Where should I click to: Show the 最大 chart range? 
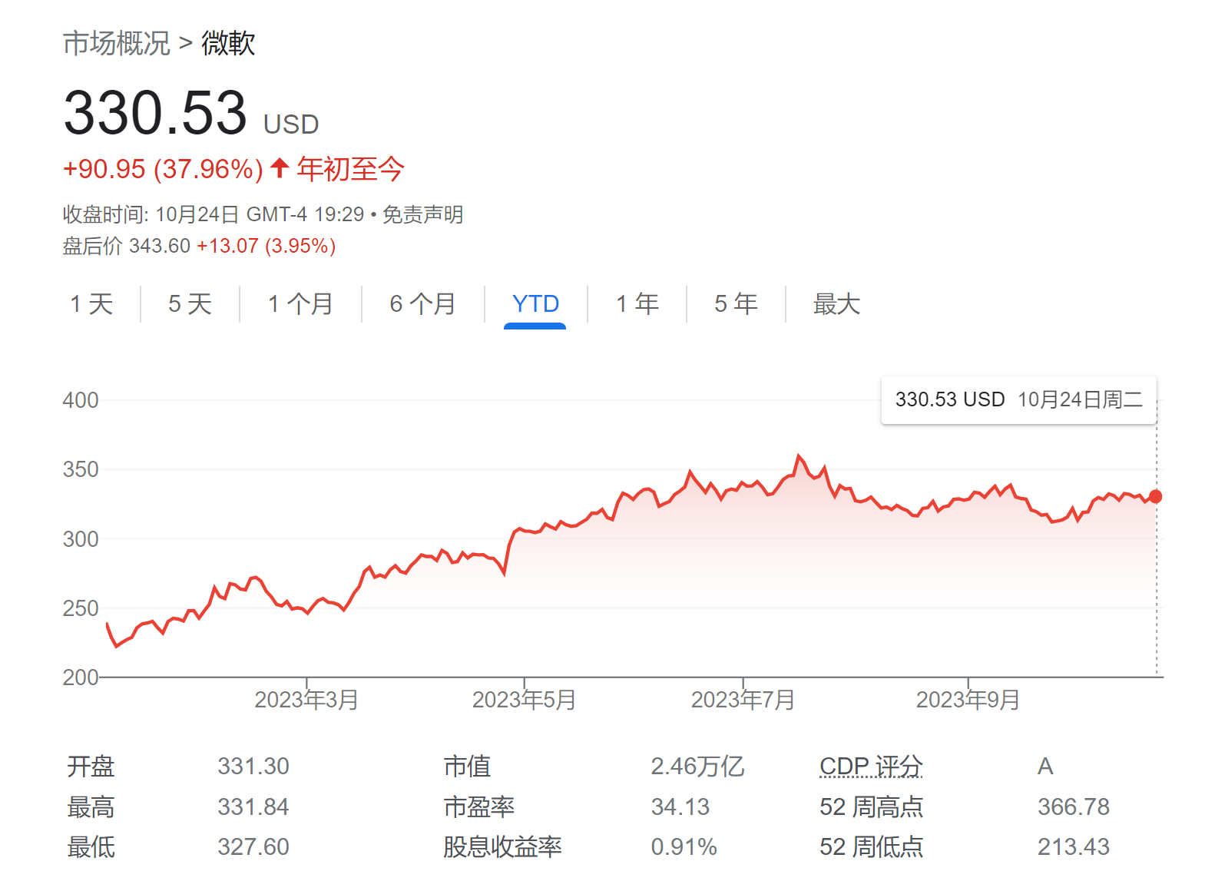pyautogui.click(x=836, y=304)
